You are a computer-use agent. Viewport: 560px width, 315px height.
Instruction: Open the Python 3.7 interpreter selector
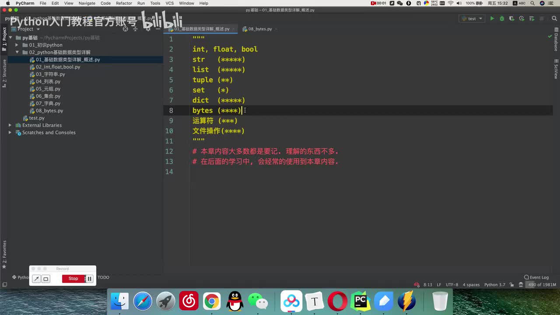click(494, 285)
